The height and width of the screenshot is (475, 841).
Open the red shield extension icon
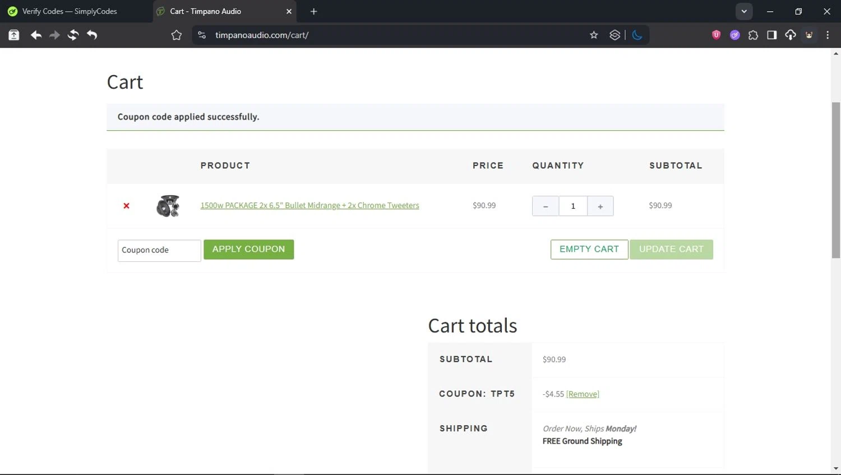pyautogui.click(x=716, y=35)
